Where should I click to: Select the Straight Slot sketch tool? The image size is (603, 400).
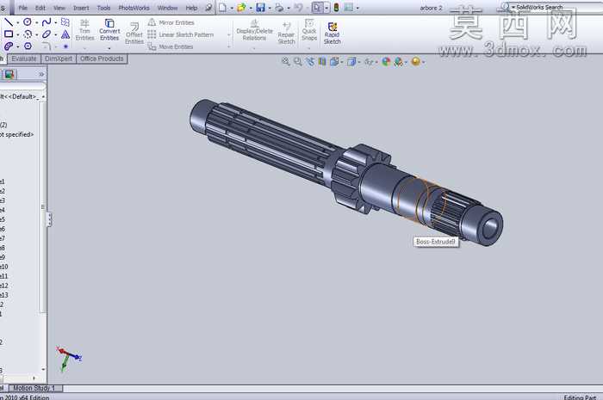coord(8,46)
